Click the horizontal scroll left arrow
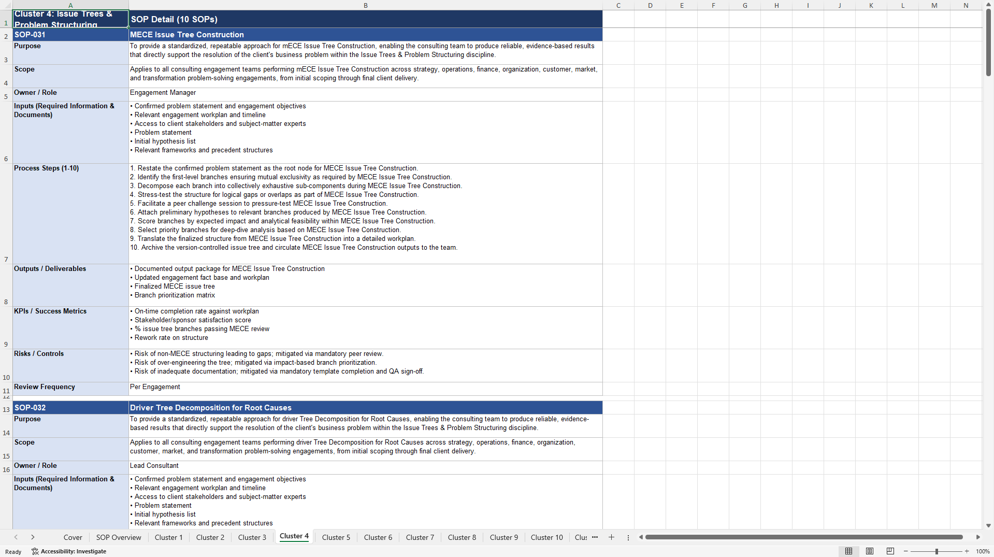The image size is (994, 557). 641,537
